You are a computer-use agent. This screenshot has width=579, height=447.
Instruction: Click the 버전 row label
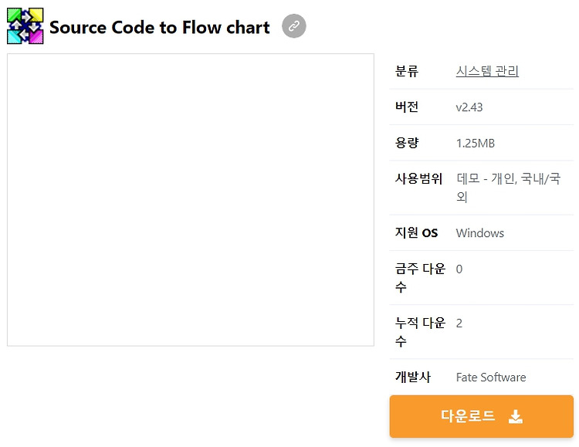tap(407, 107)
